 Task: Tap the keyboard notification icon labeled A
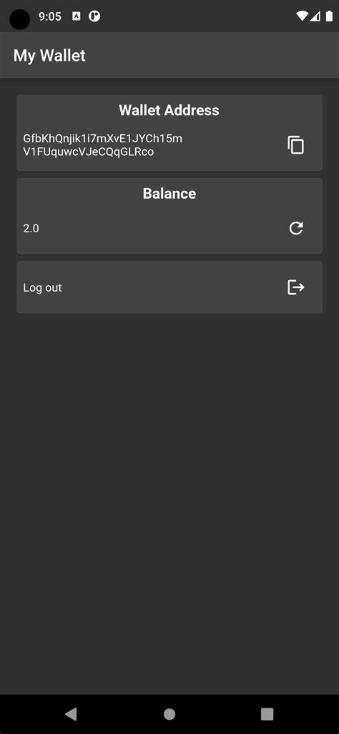pos(77,16)
